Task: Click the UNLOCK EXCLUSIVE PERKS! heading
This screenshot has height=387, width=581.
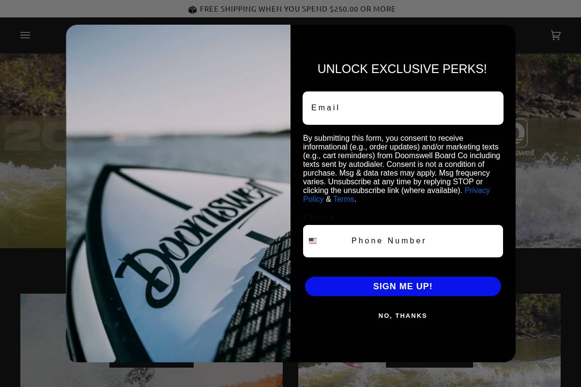Action: (x=402, y=69)
